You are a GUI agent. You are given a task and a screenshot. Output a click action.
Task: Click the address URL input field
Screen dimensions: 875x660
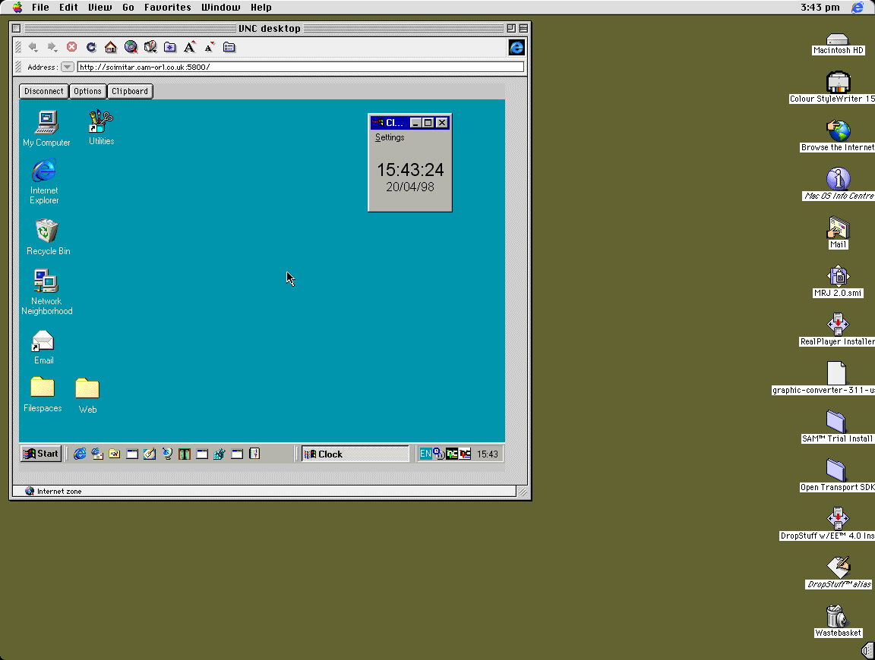(300, 67)
